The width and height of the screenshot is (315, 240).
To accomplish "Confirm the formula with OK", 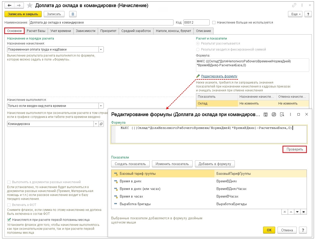I will click(269, 230).
